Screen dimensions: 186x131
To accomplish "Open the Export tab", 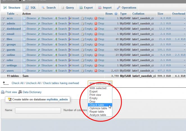I will [x=86, y=8].
